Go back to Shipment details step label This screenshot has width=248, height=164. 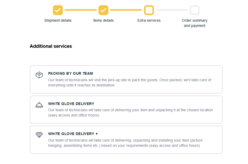pos(58,20)
